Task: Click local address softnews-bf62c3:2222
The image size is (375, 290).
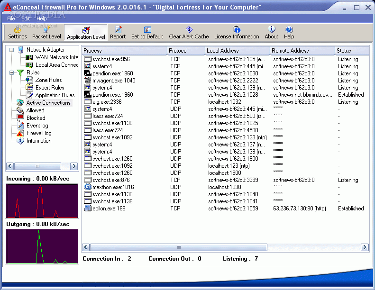Action: [233, 81]
